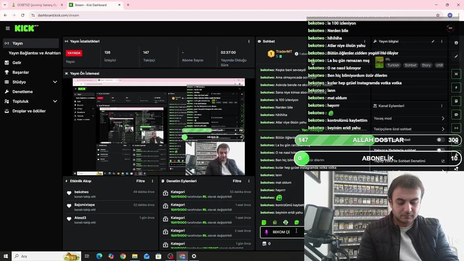Open Kanal Eylemleri three-dot menu
Viewport: 464px width, 261px height.
point(442,106)
